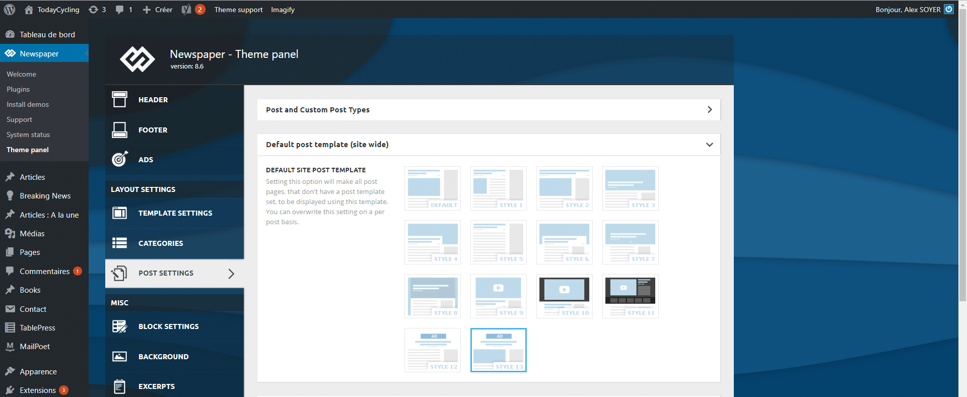967x397 pixels.
Task: Click the Categories list icon
Action: 119,243
